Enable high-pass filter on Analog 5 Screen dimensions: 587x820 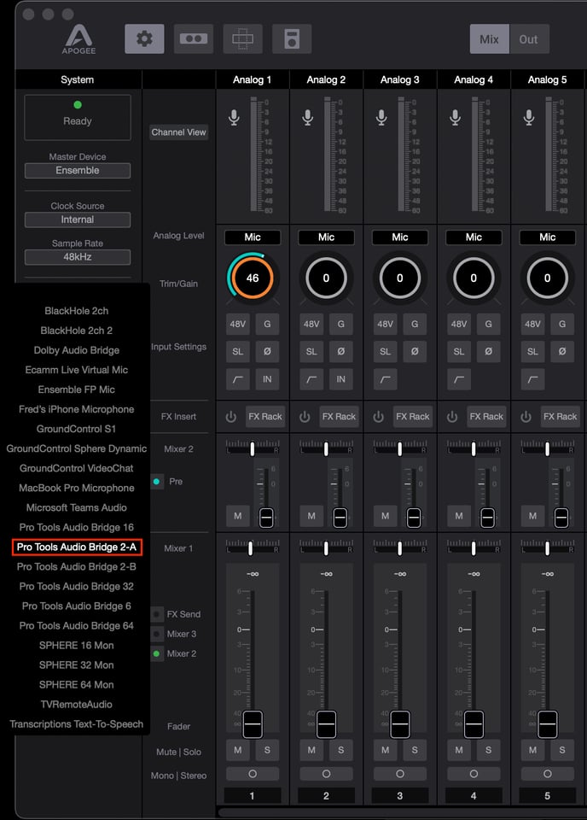point(532,379)
